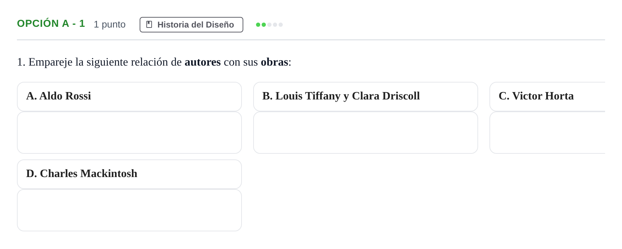Click the empty answer box under Aldo Rossi
The width and height of the screenshot is (622, 249).
point(129,133)
